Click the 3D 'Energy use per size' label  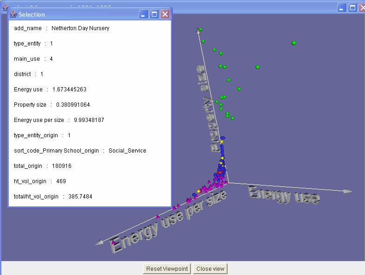[x=169, y=221]
